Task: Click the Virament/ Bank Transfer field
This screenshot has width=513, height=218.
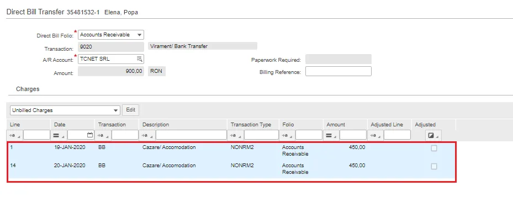Action: coord(203,46)
